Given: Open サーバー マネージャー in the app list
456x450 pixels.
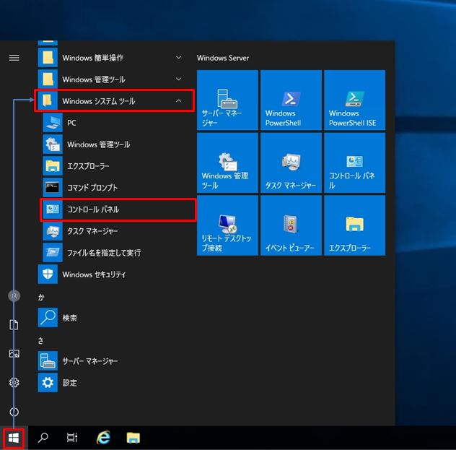Looking at the screenshot, I should 116,361.
